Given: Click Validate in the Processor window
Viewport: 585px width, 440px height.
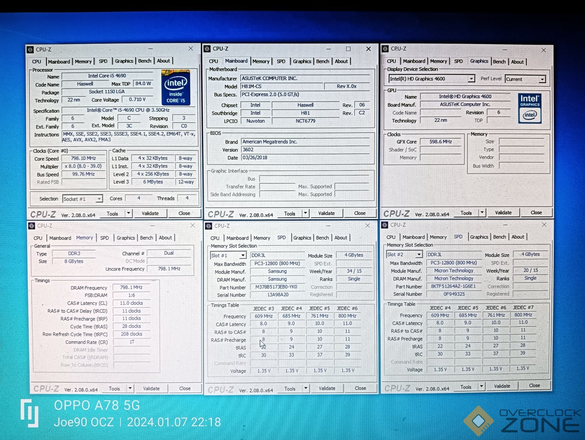Looking at the screenshot, I should pos(150,213).
